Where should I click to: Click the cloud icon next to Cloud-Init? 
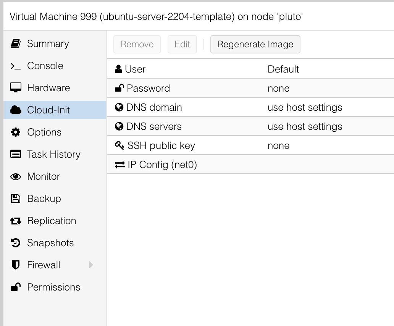click(x=16, y=110)
